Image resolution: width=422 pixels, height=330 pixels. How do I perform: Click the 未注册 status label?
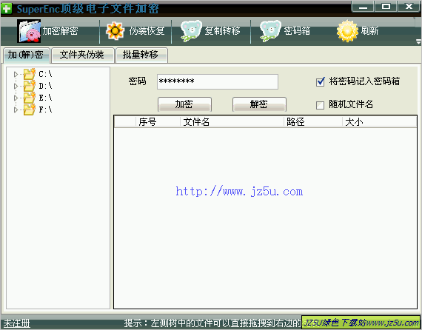[17, 323]
